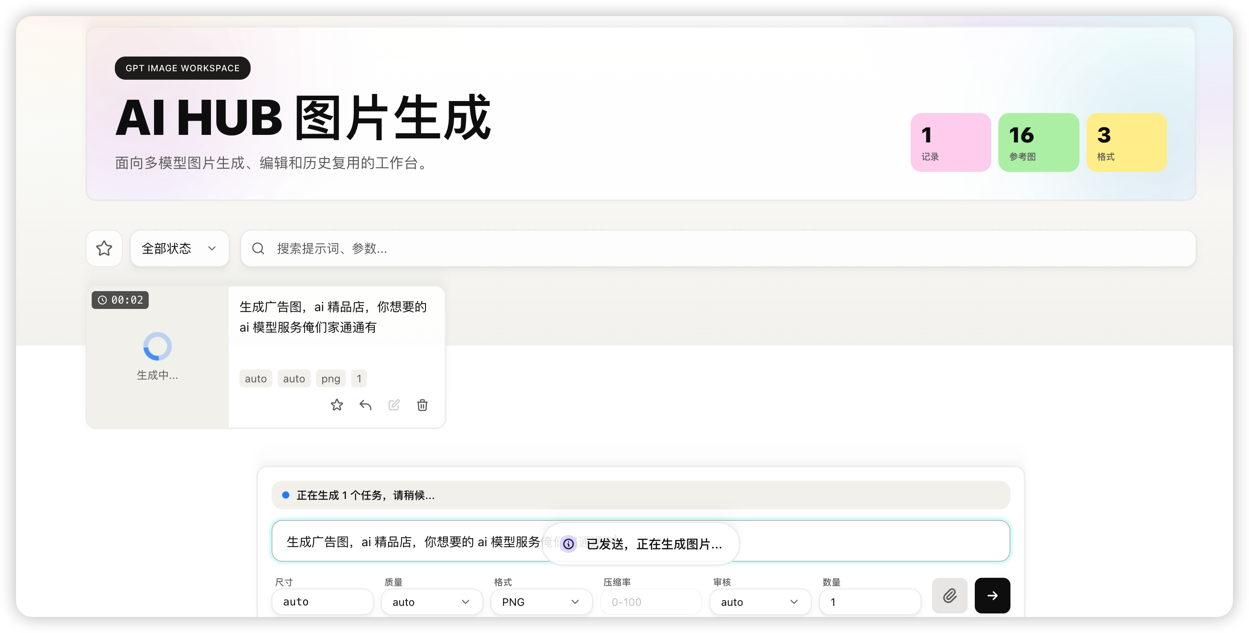
Task: Click the blue dot status indicator
Action: click(286, 495)
